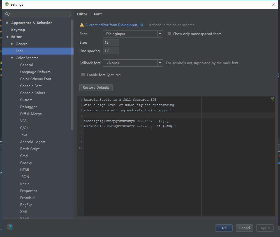Select Batch Script item
The width and height of the screenshot is (280, 237).
click(x=30, y=149)
